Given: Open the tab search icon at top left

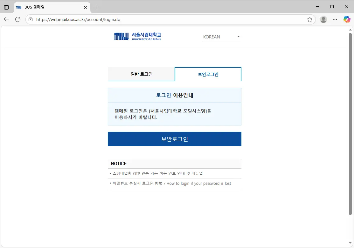Looking at the screenshot, I should [6, 7].
